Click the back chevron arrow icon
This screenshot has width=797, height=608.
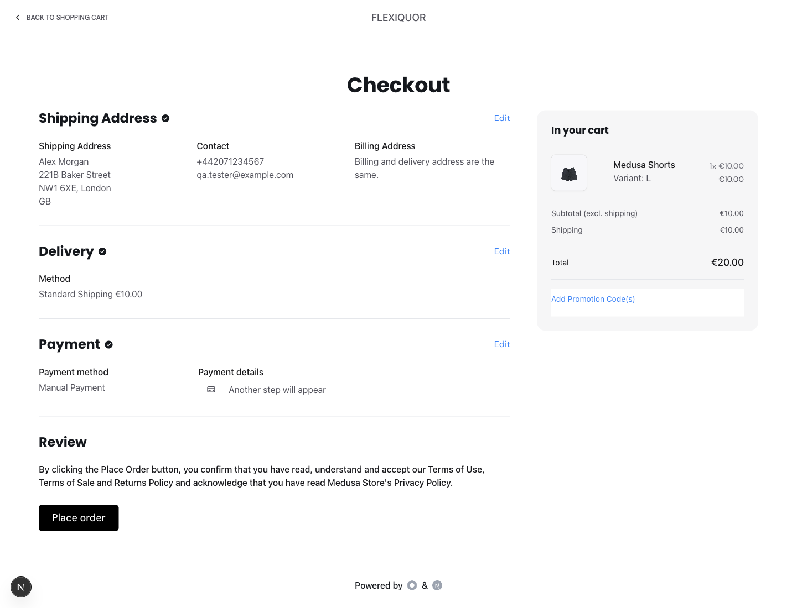pyautogui.click(x=18, y=18)
